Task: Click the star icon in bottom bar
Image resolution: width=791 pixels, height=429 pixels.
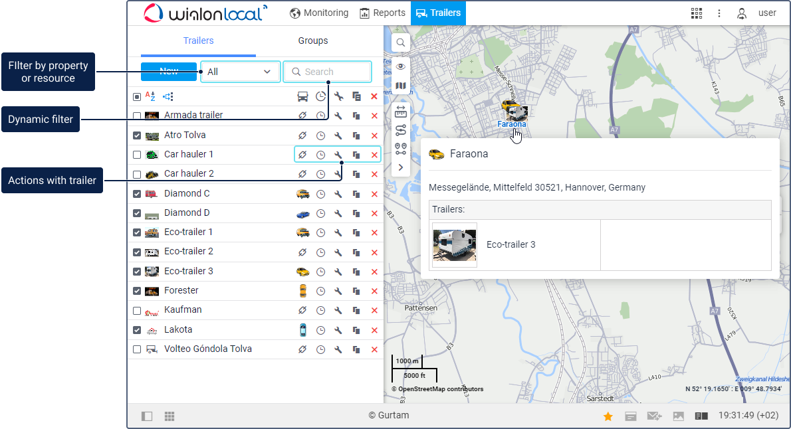Action: pyautogui.click(x=608, y=416)
